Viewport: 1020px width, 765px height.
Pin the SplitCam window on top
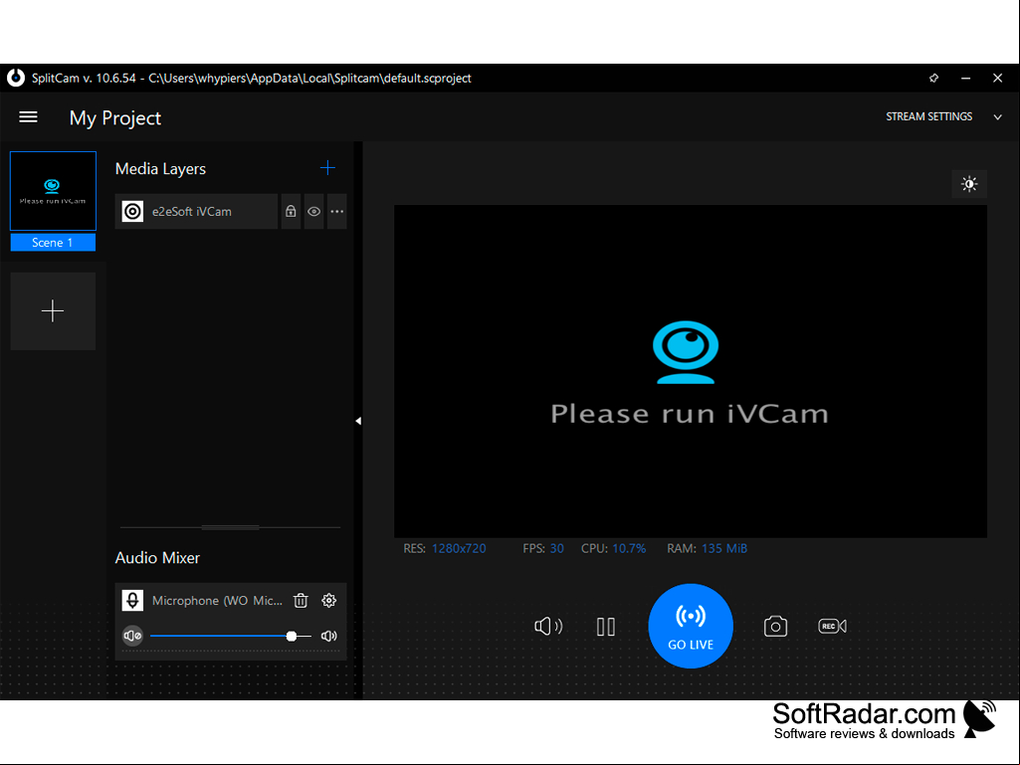tap(934, 78)
